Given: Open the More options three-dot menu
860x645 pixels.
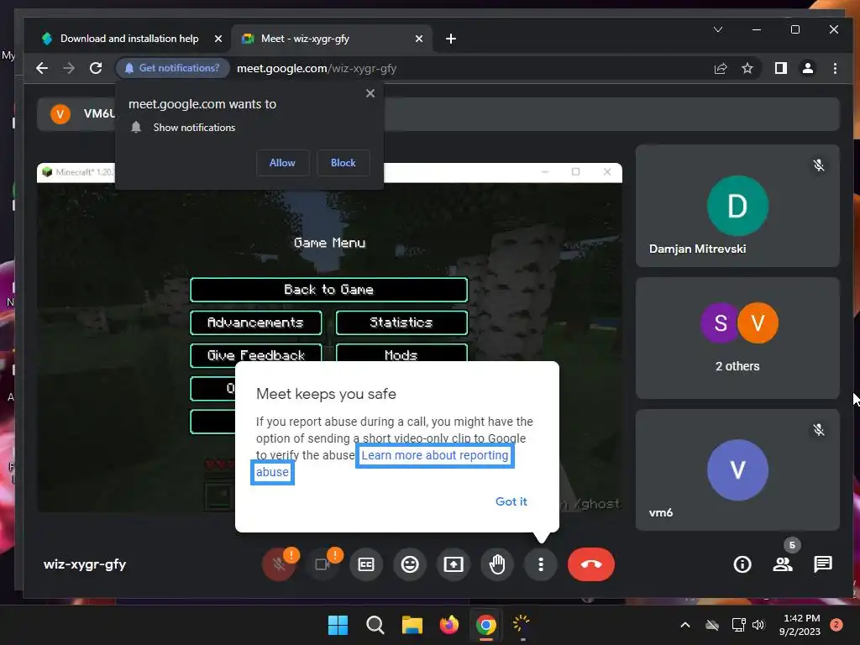Looking at the screenshot, I should 541,564.
